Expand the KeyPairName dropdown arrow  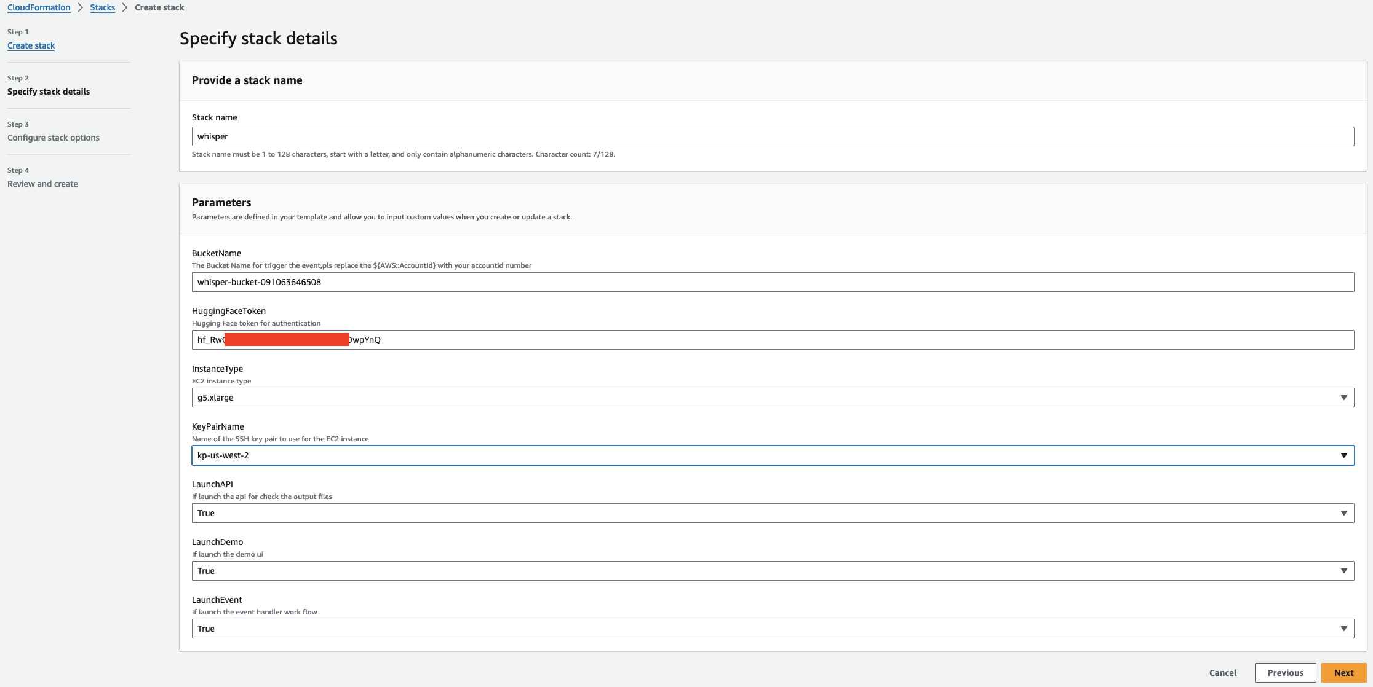click(1343, 455)
